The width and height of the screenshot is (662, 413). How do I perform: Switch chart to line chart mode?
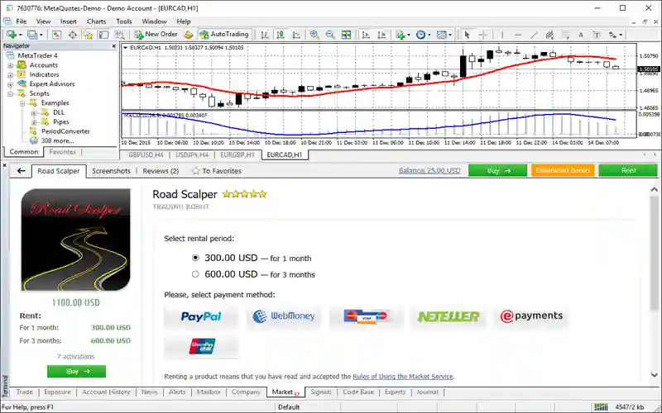[x=296, y=35]
